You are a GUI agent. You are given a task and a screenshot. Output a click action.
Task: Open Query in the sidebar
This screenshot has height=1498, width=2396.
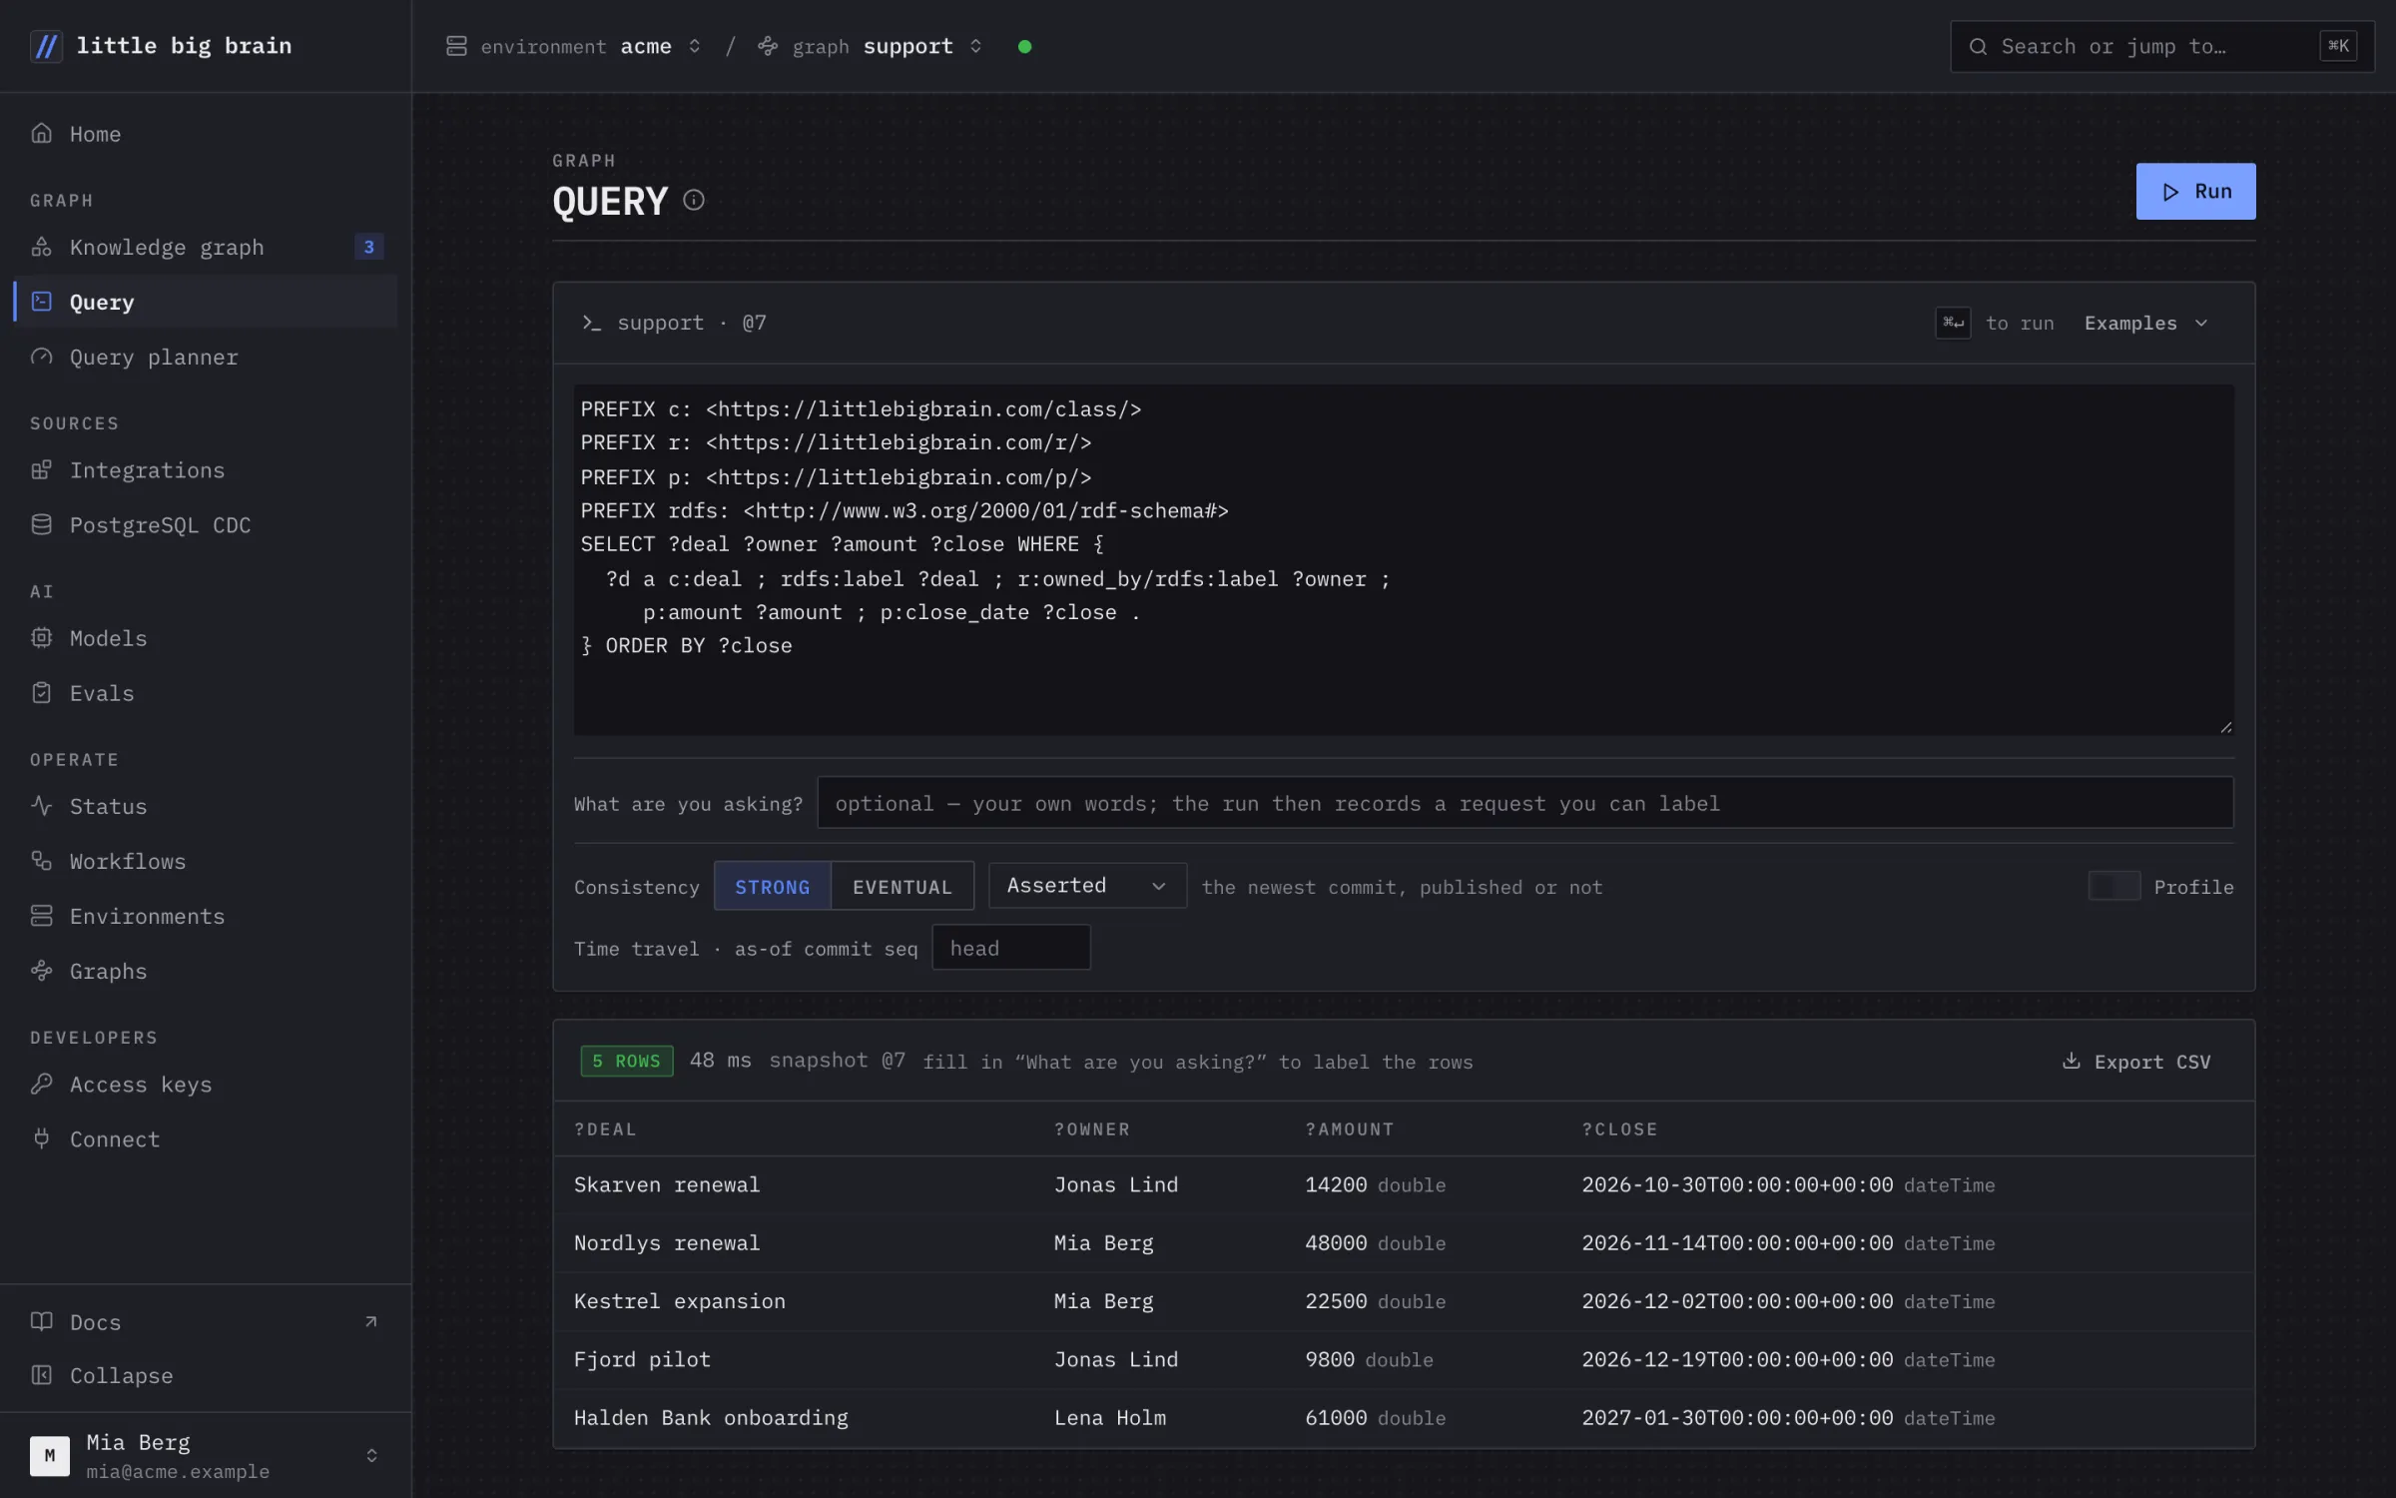(x=205, y=302)
